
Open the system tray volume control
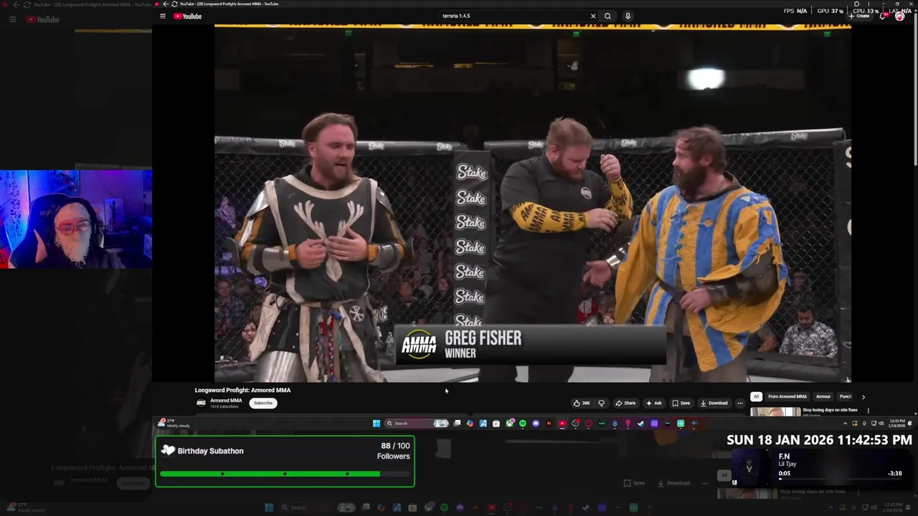pos(881,424)
